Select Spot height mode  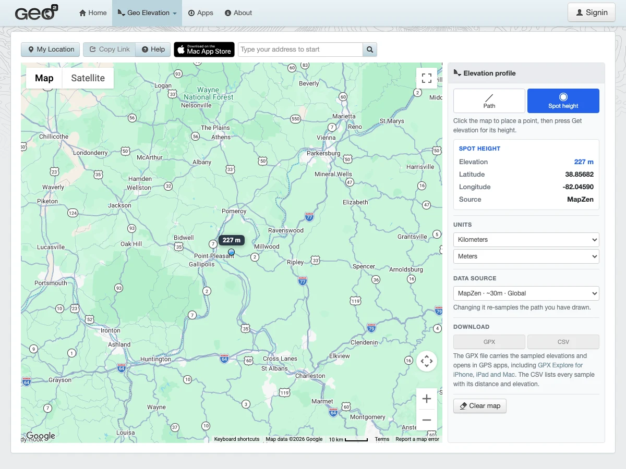tap(563, 101)
